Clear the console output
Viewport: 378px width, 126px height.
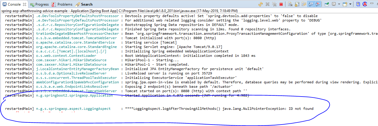(x=290, y=4)
